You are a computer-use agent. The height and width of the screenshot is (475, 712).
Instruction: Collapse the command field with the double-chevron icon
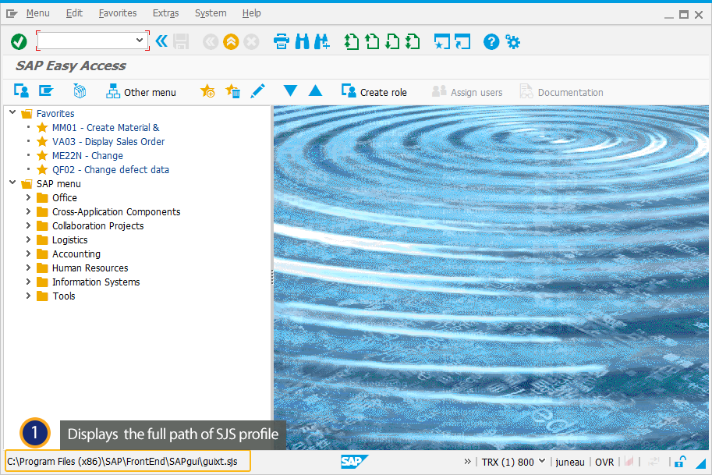161,41
